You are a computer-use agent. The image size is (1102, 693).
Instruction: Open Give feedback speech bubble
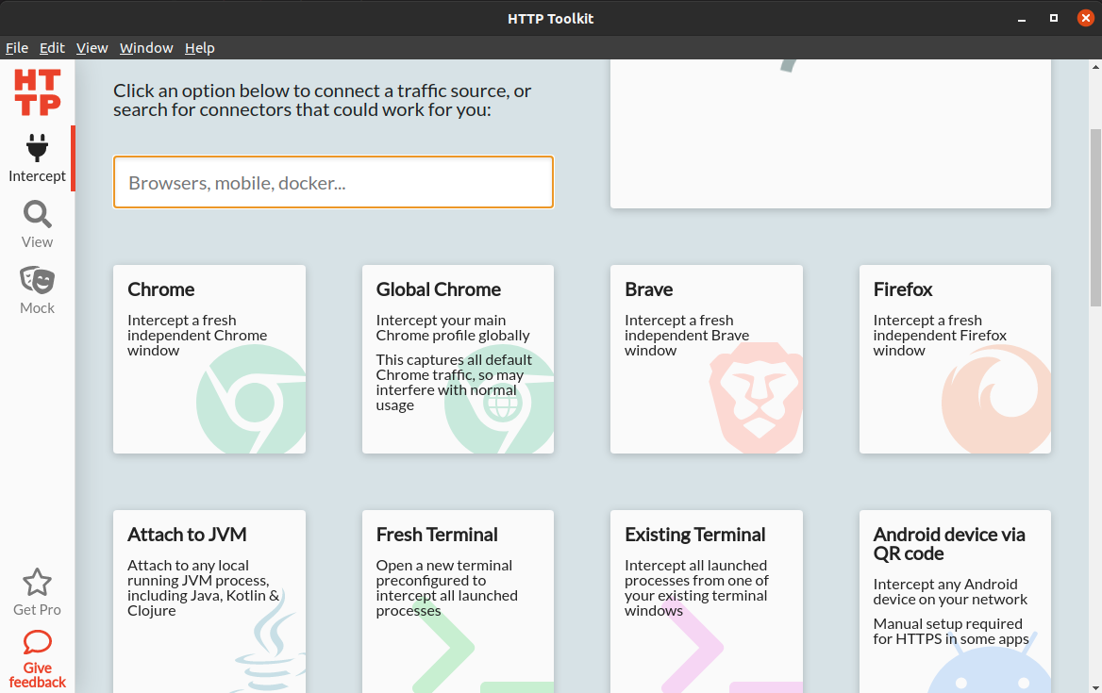click(x=37, y=642)
